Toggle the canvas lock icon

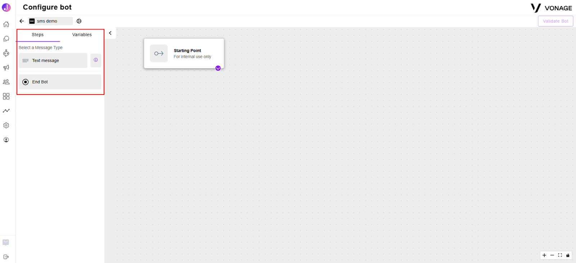pyautogui.click(x=568, y=255)
